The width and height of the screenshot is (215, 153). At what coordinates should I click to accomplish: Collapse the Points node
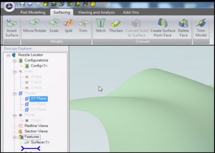point(14,116)
